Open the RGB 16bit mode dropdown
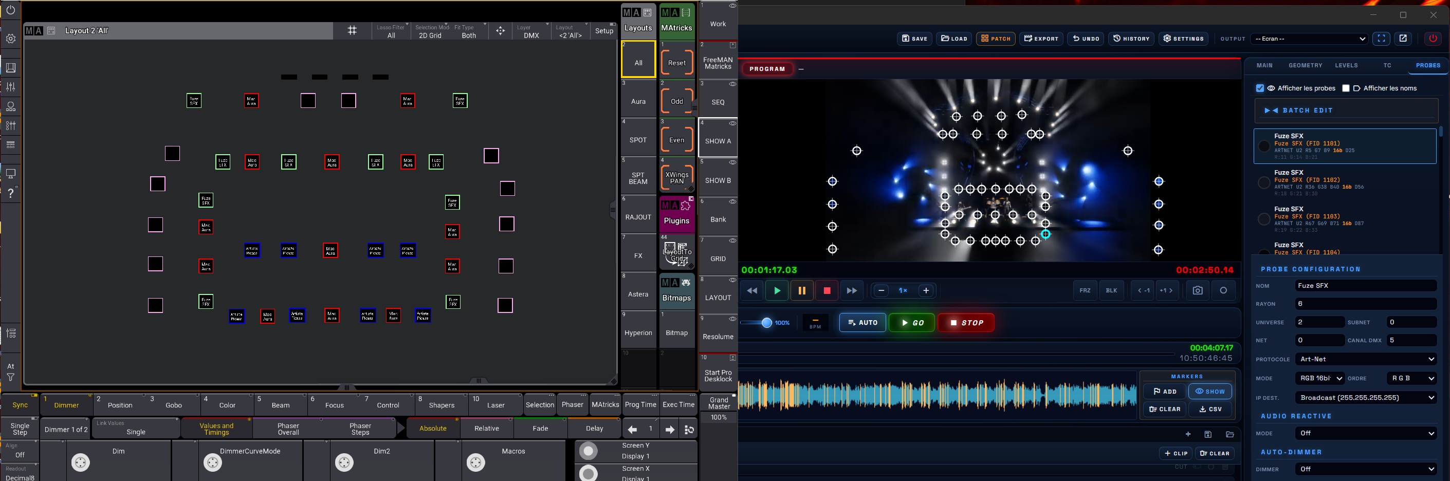Image resolution: width=1450 pixels, height=481 pixels. click(1319, 379)
